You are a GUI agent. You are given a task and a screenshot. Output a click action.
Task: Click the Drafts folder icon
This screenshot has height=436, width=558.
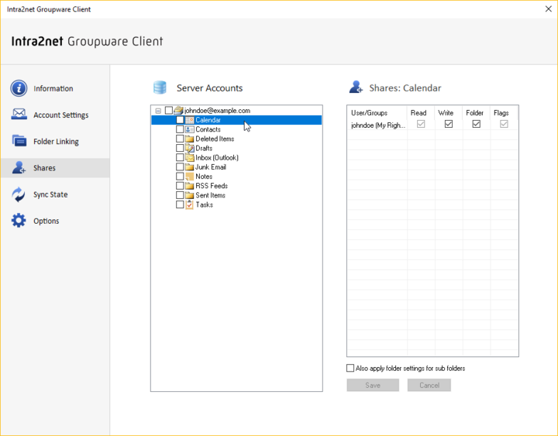[x=190, y=148]
